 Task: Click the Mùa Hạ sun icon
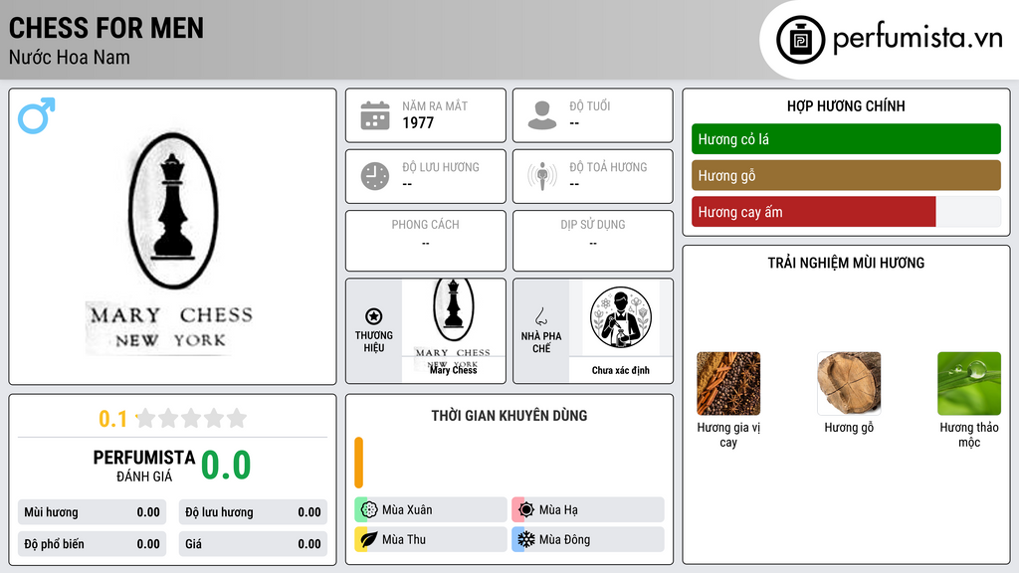[525, 509]
